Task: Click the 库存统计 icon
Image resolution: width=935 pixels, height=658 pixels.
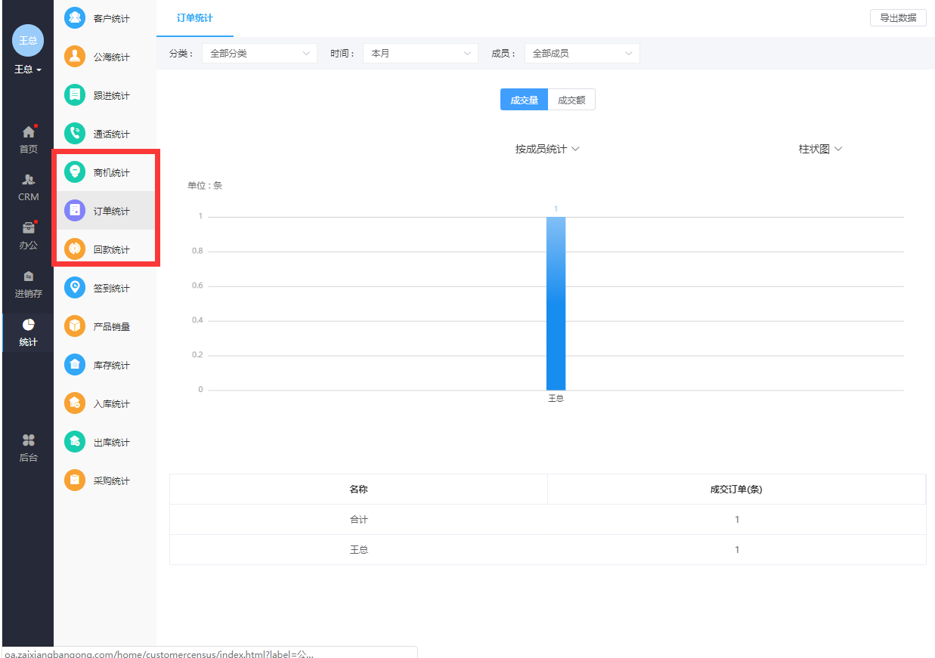Action: click(75, 365)
